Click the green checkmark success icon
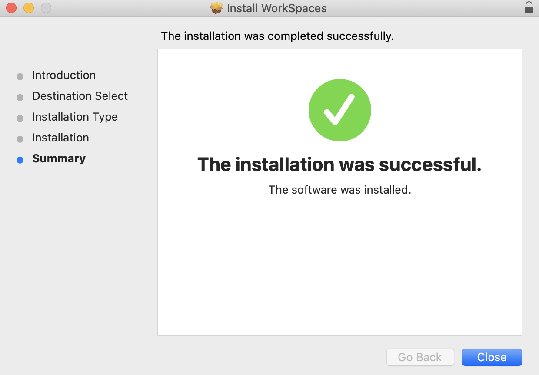Image resolution: width=539 pixels, height=375 pixels. 339,110
